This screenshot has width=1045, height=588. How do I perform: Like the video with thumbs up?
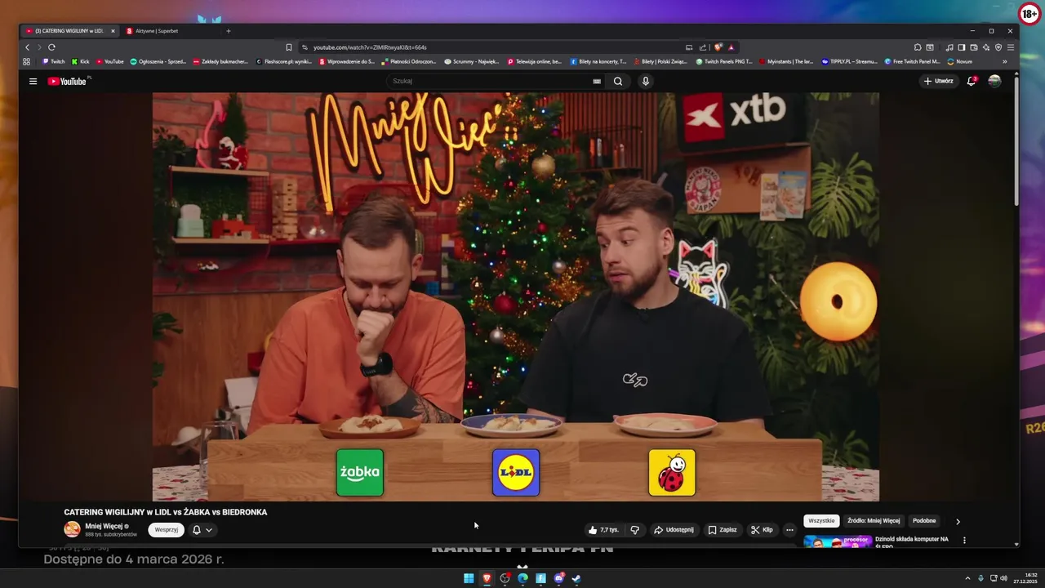coord(604,530)
